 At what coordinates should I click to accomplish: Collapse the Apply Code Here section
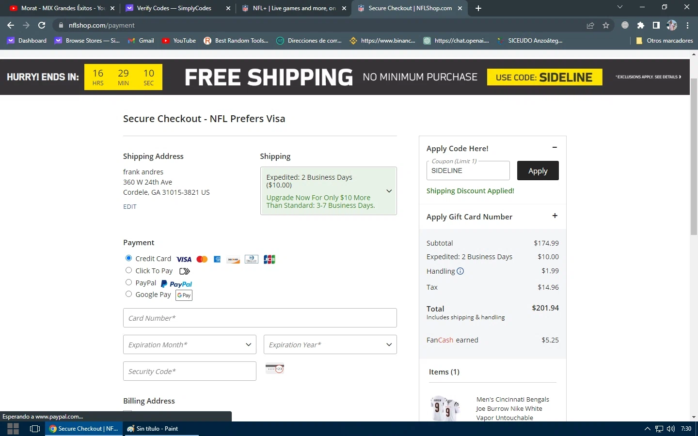(555, 147)
